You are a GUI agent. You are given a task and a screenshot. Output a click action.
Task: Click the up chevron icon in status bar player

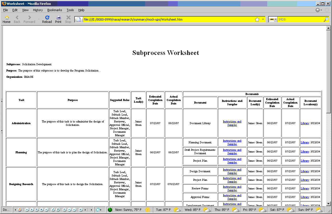click(69, 209)
